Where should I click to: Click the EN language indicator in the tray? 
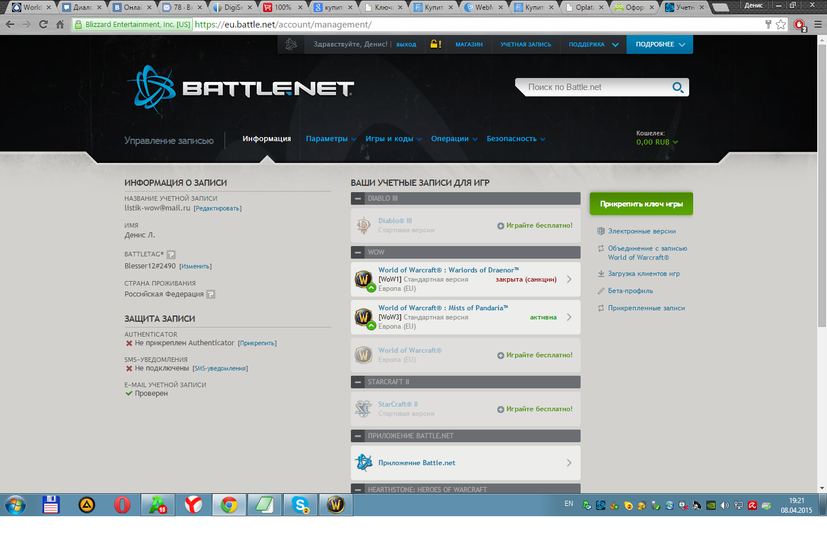coord(569,504)
